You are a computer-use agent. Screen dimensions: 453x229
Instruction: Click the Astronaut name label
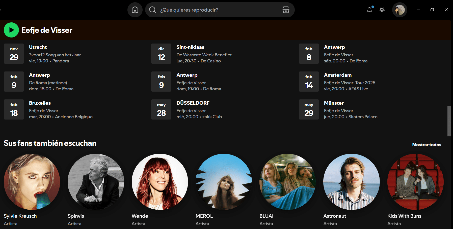[335, 216]
